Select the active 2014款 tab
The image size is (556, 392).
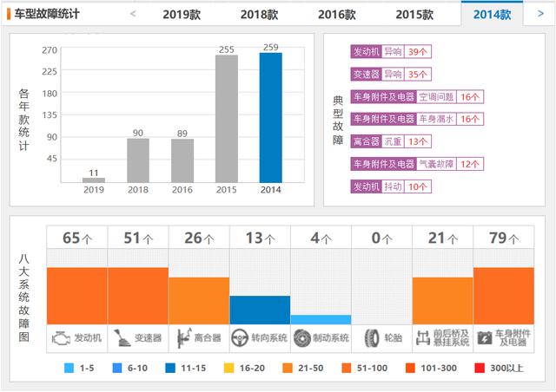point(493,15)
